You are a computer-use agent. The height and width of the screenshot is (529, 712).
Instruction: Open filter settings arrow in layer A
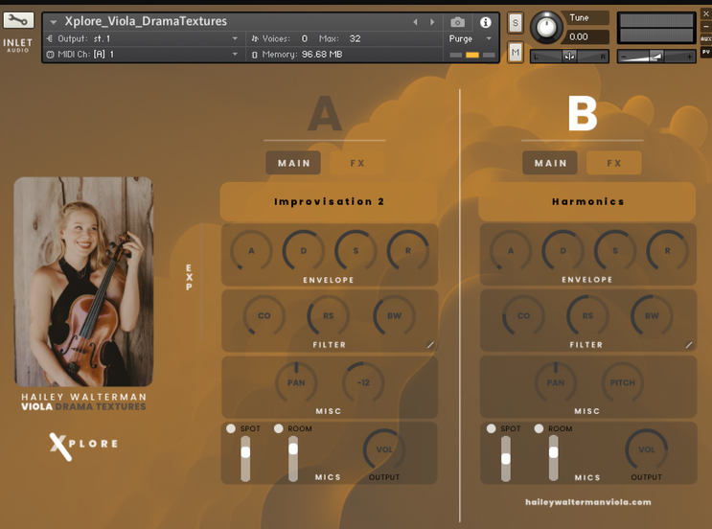430,345
